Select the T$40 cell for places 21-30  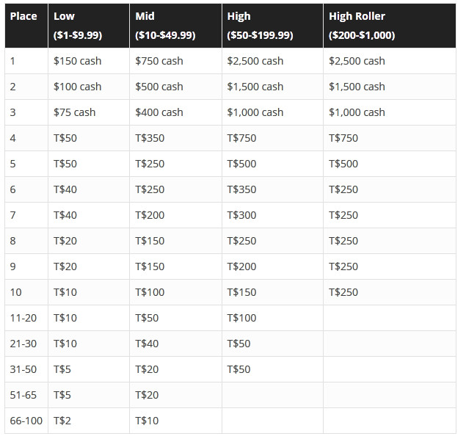tap(175, 344)
